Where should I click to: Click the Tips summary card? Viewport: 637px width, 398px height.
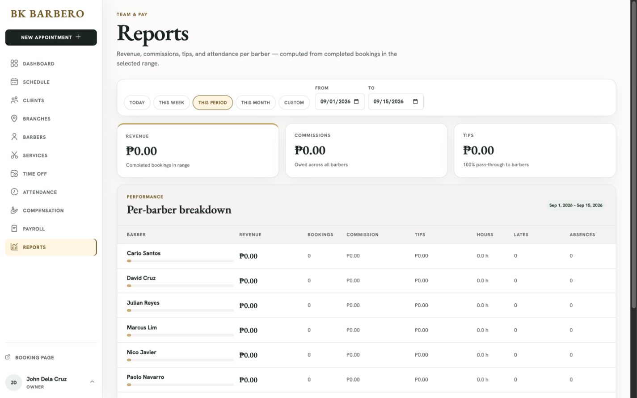coord(535,151)
